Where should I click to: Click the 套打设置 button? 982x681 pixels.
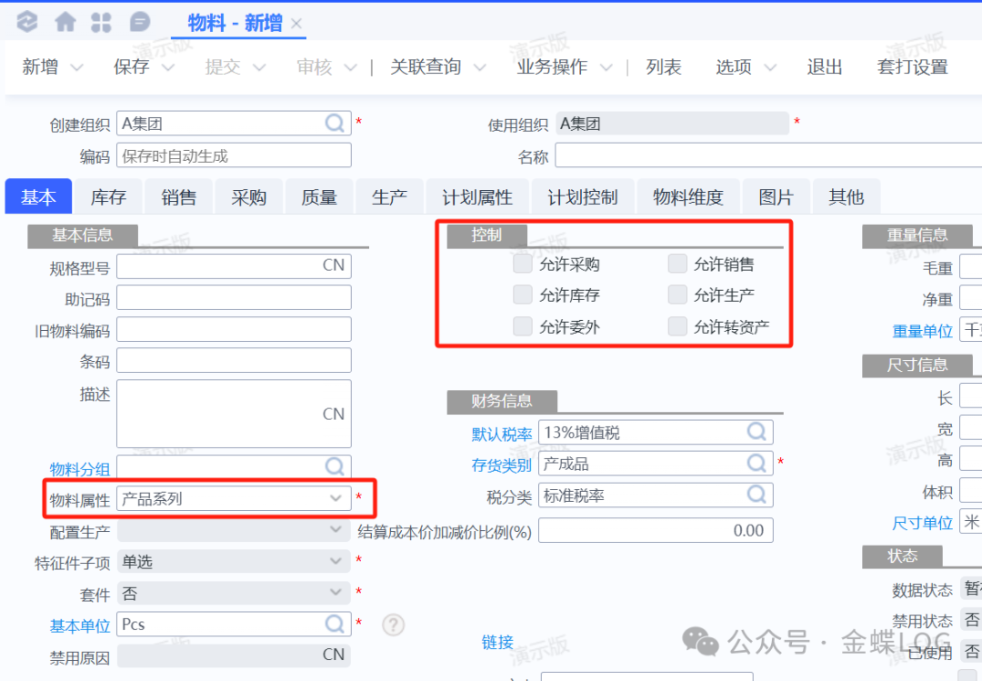pos(912,67)
